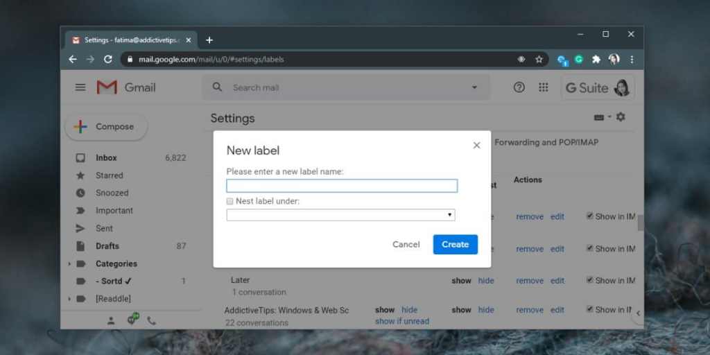The image size is (710, 355).
Task: Close the New label dialog
Action: pos(476,146)
